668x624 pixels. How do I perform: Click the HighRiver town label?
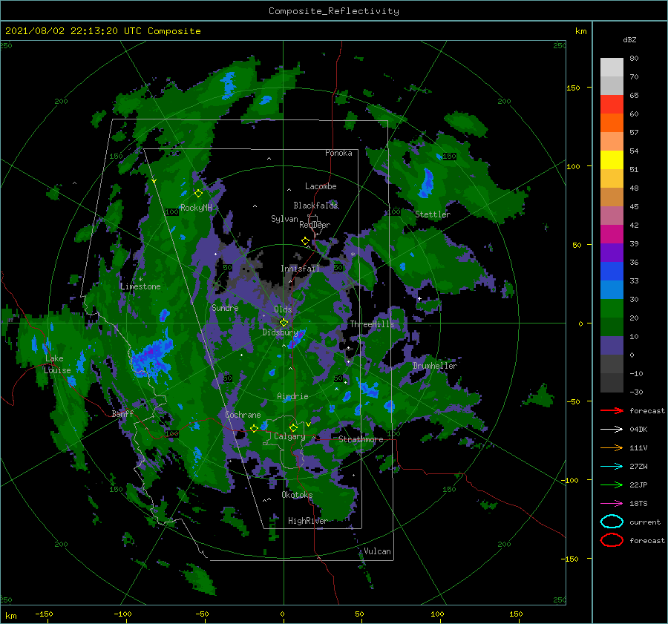click(307, 521)
